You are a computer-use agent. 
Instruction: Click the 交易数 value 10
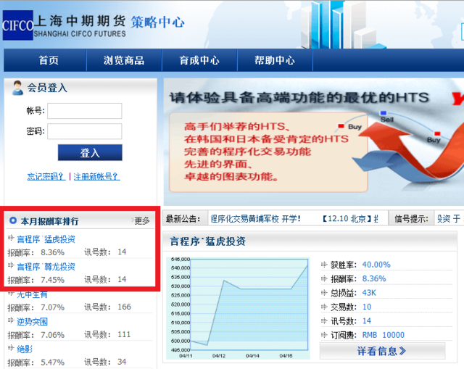367,307
